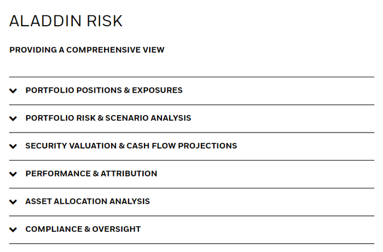Screen dimensions: 383x252
Task: Click the chevron beside Security Valuation & Cash Flow
Action: point(14,146)
